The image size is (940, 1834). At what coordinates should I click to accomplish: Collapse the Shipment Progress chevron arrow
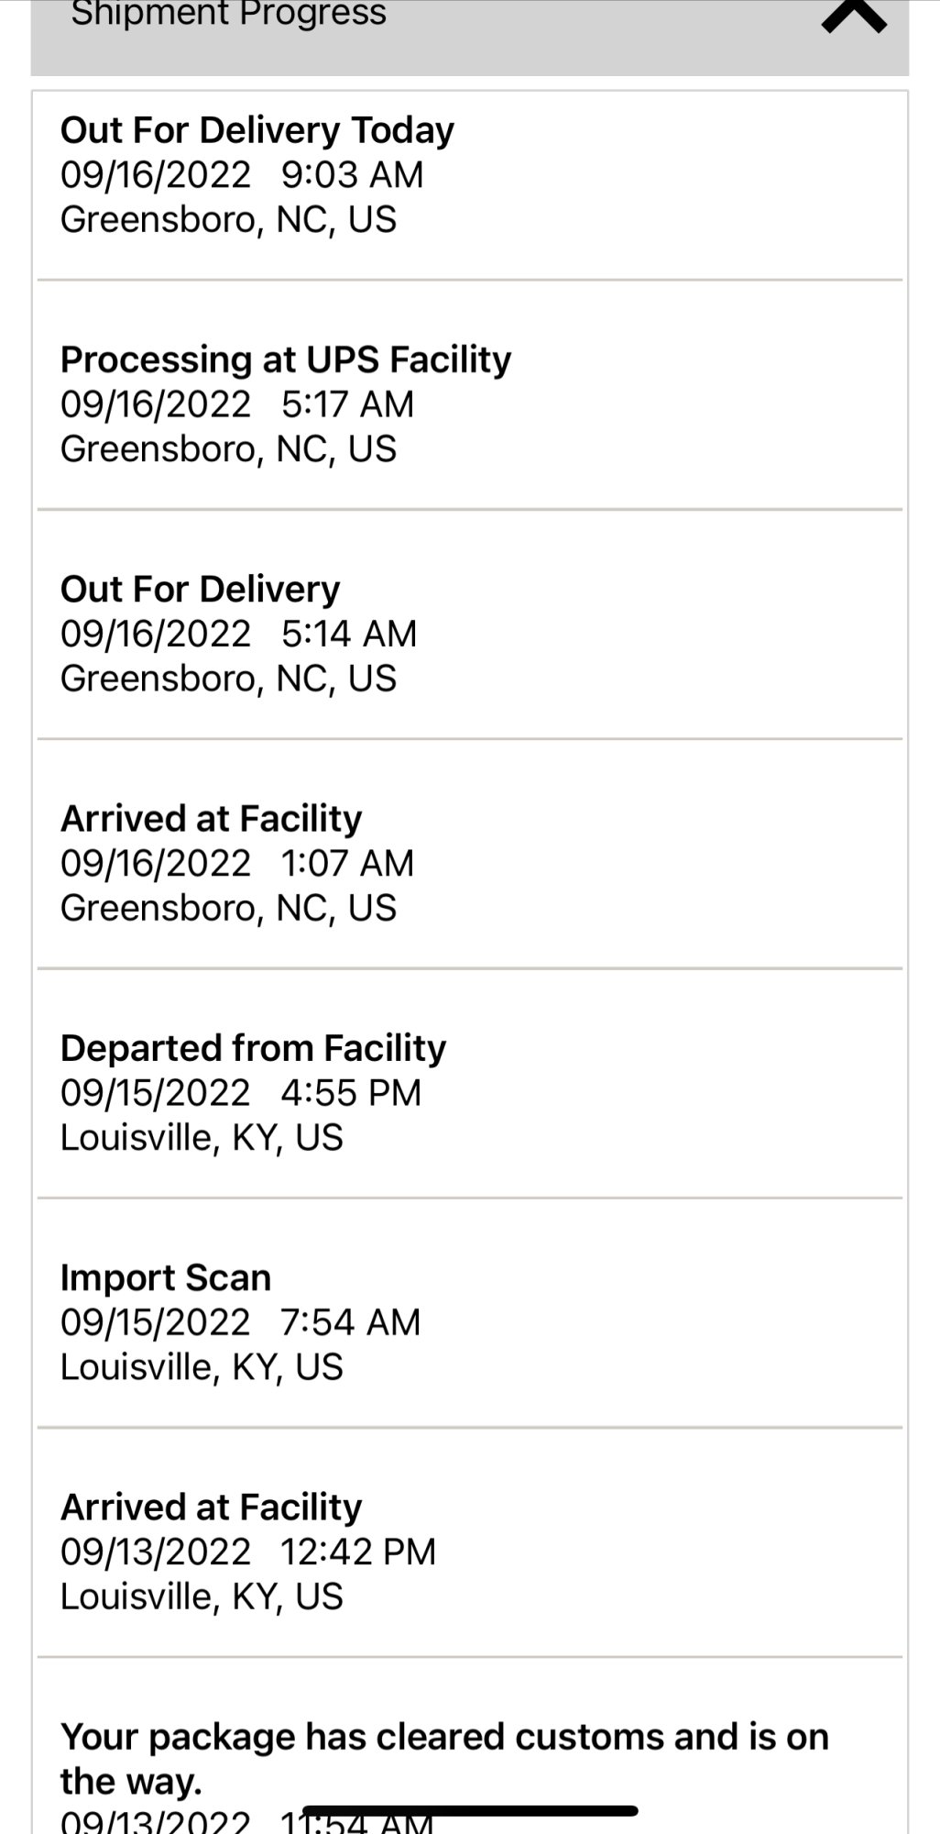(x=854, y=15)
